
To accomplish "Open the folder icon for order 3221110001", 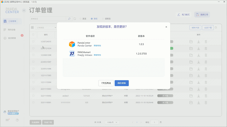I will coord(191,103).
